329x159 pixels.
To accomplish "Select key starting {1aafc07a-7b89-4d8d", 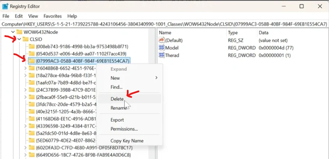I will 66,83.
